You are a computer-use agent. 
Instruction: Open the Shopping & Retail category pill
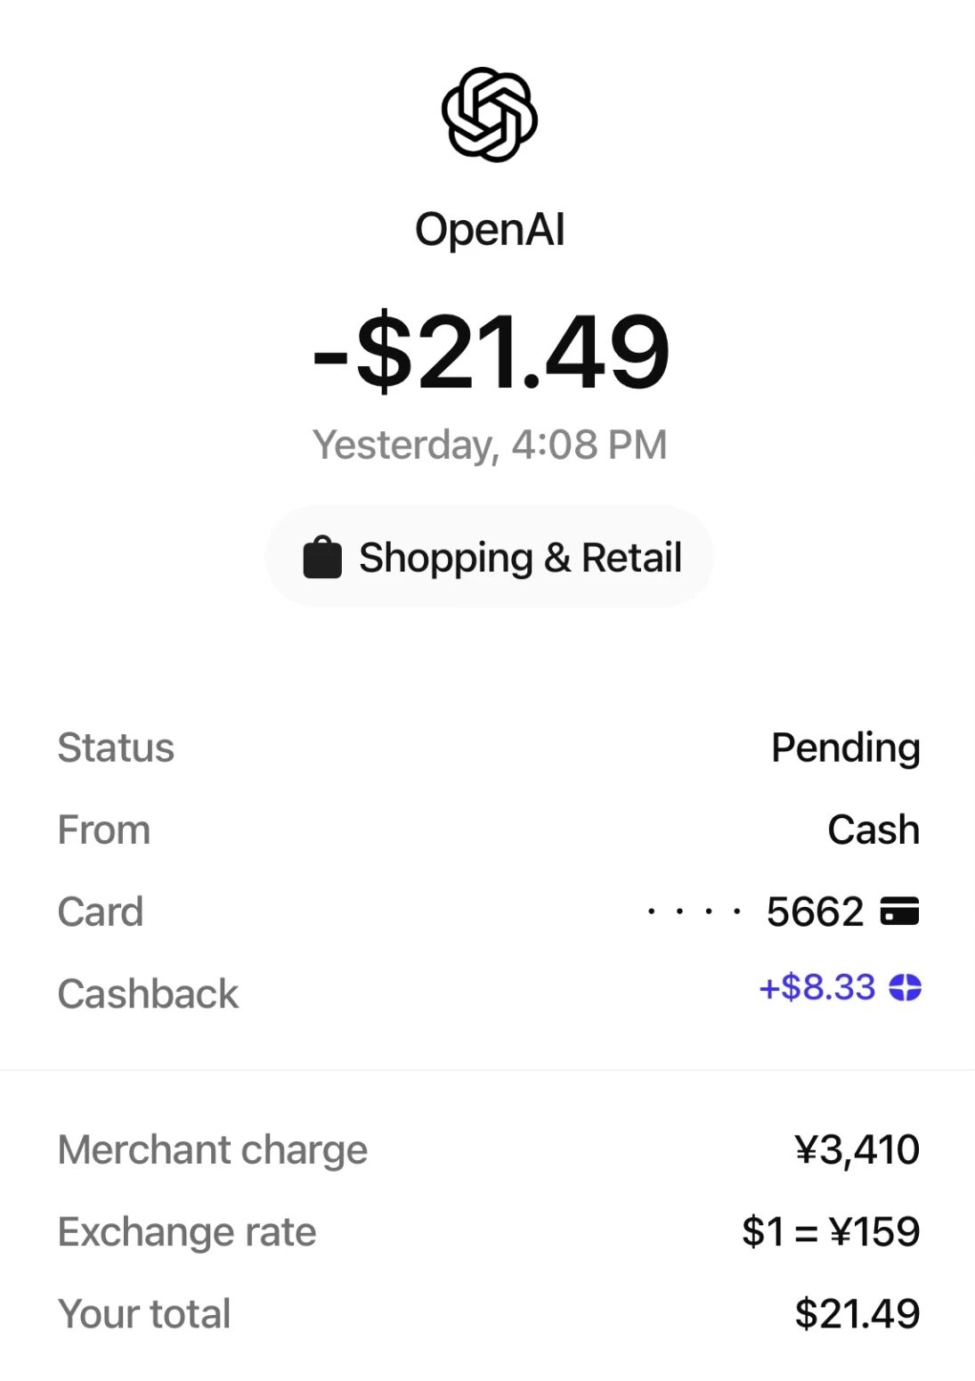coord(490,557)
